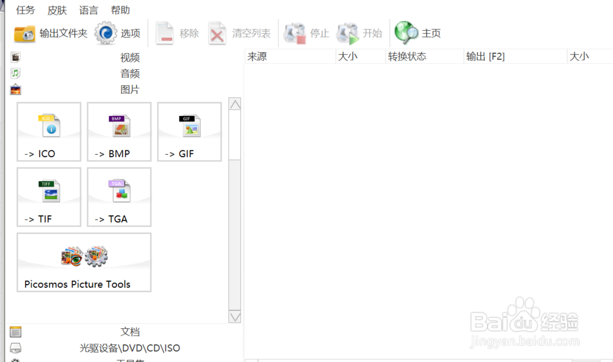The image size is (613, 362).
Task: Open the 皮肤 menu
Action: pyautogui.click(x=57, y=10)
